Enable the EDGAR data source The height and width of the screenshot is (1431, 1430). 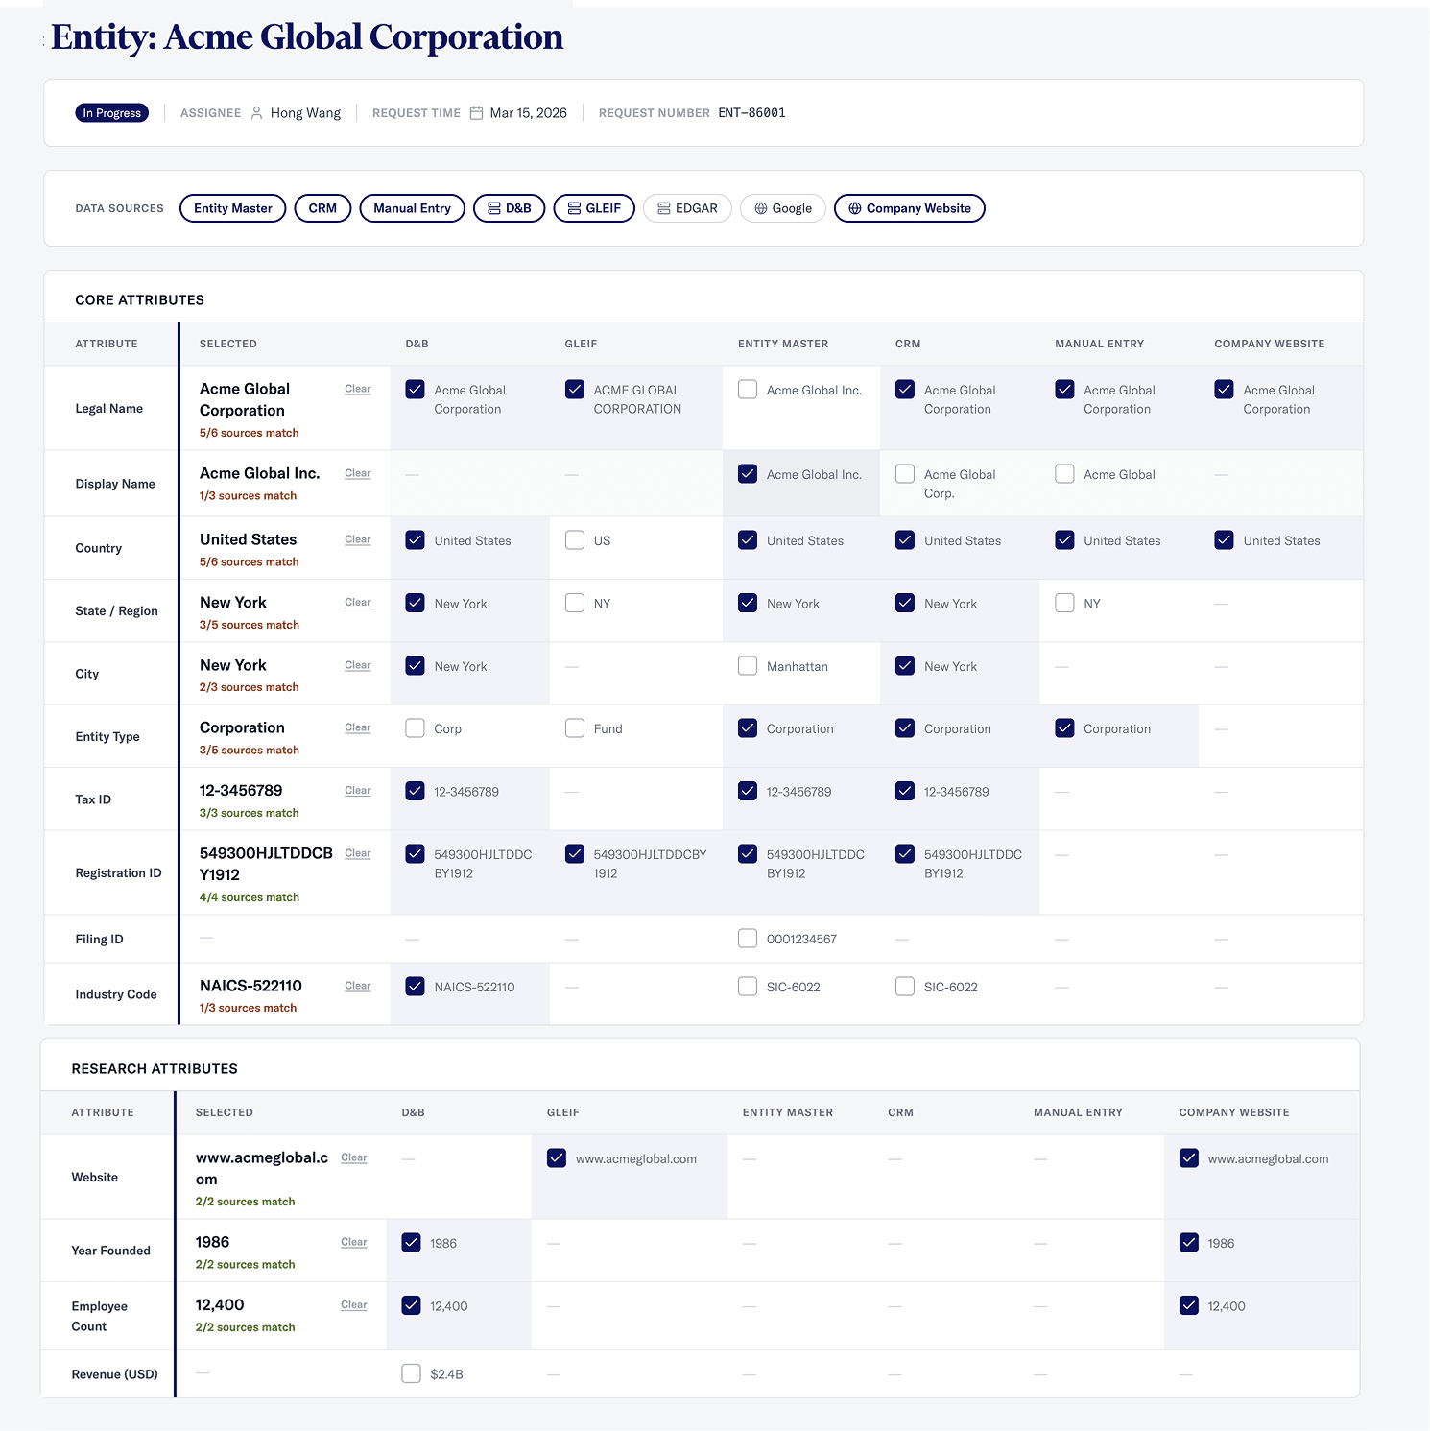pos(687,208)
